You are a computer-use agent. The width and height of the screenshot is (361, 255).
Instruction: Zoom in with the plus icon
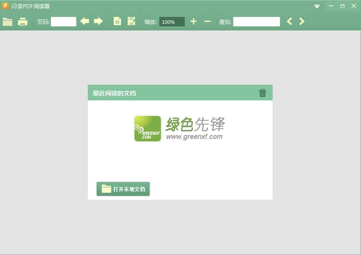(x=194, y=21)
